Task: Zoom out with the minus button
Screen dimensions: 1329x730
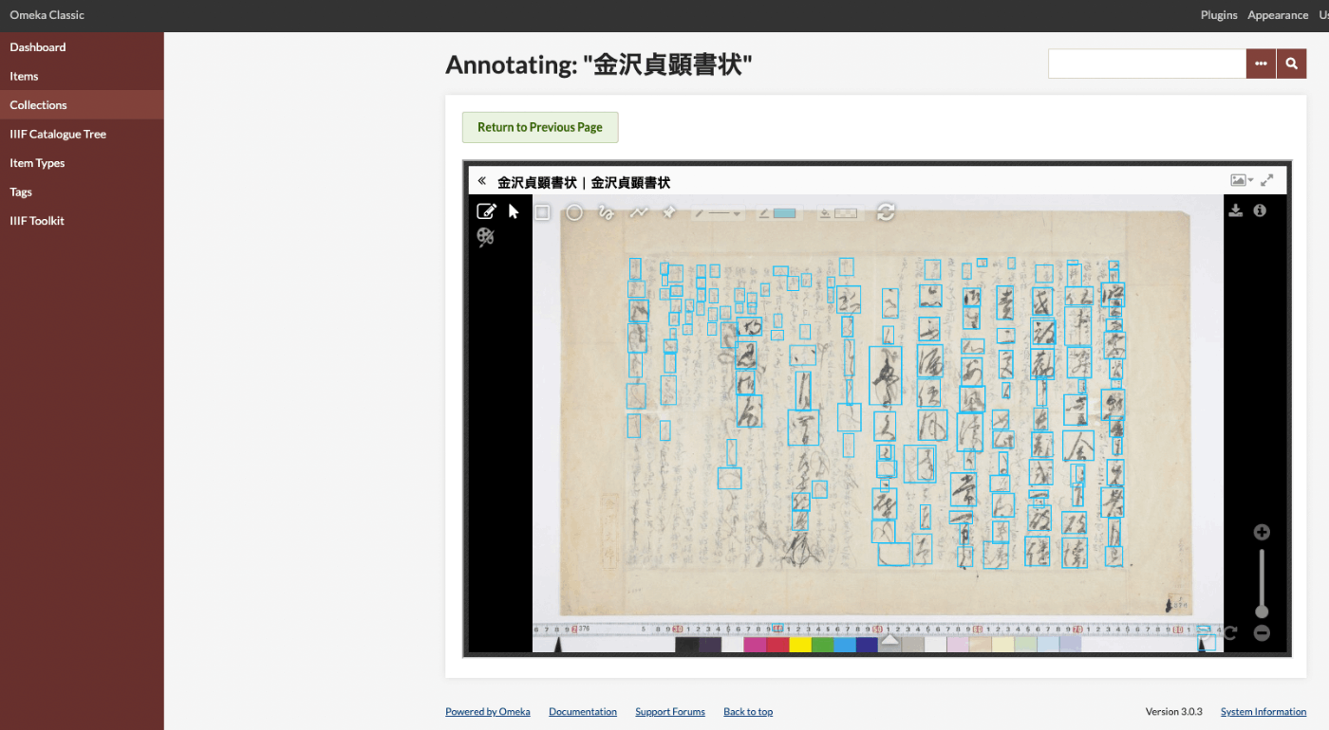Action: (x=1262, y=632)
